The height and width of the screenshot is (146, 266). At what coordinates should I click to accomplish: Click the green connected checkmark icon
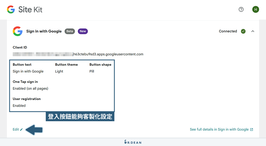tap(243, 31)
